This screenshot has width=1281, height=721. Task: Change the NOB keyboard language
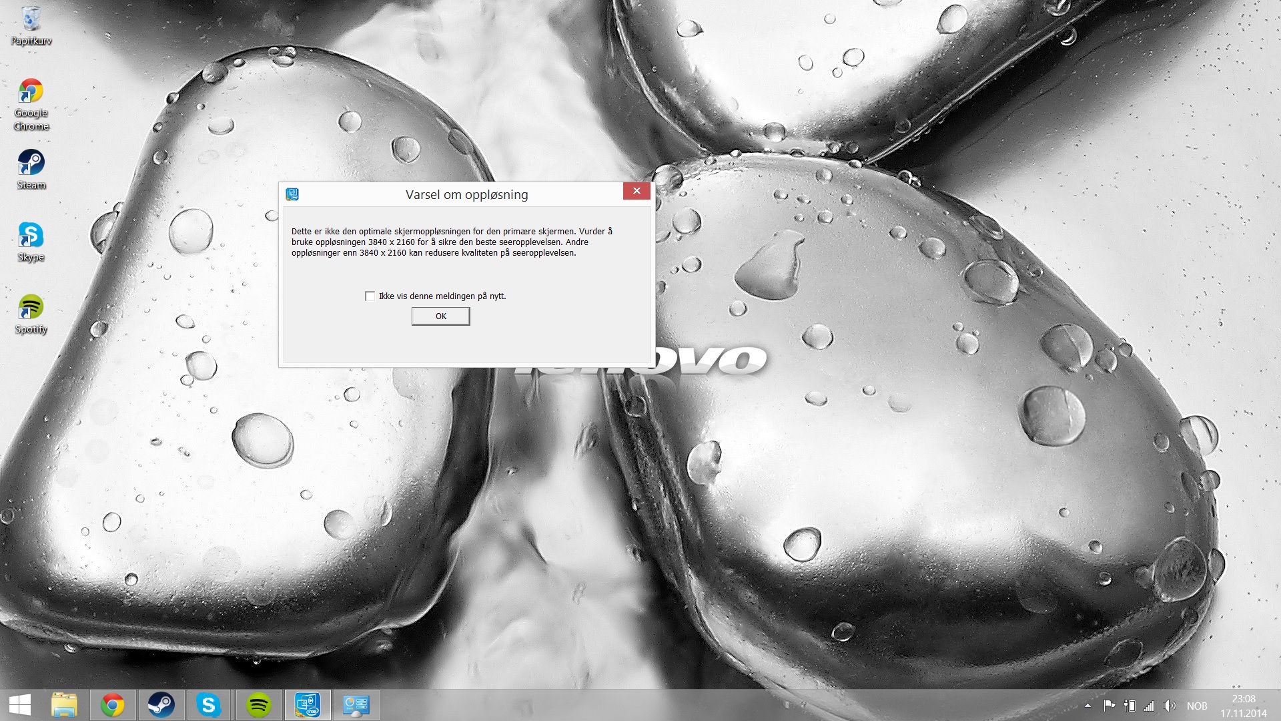[x=1197, y=706]
